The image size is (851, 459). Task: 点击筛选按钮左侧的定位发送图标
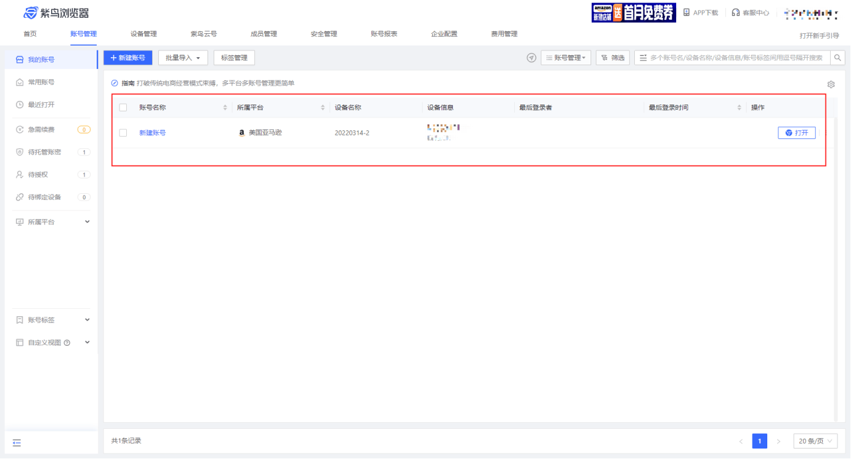[x=530, y=57]
